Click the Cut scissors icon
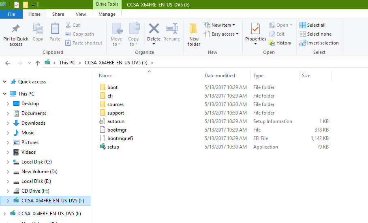 pyautogui.click(x=68, y=25)
